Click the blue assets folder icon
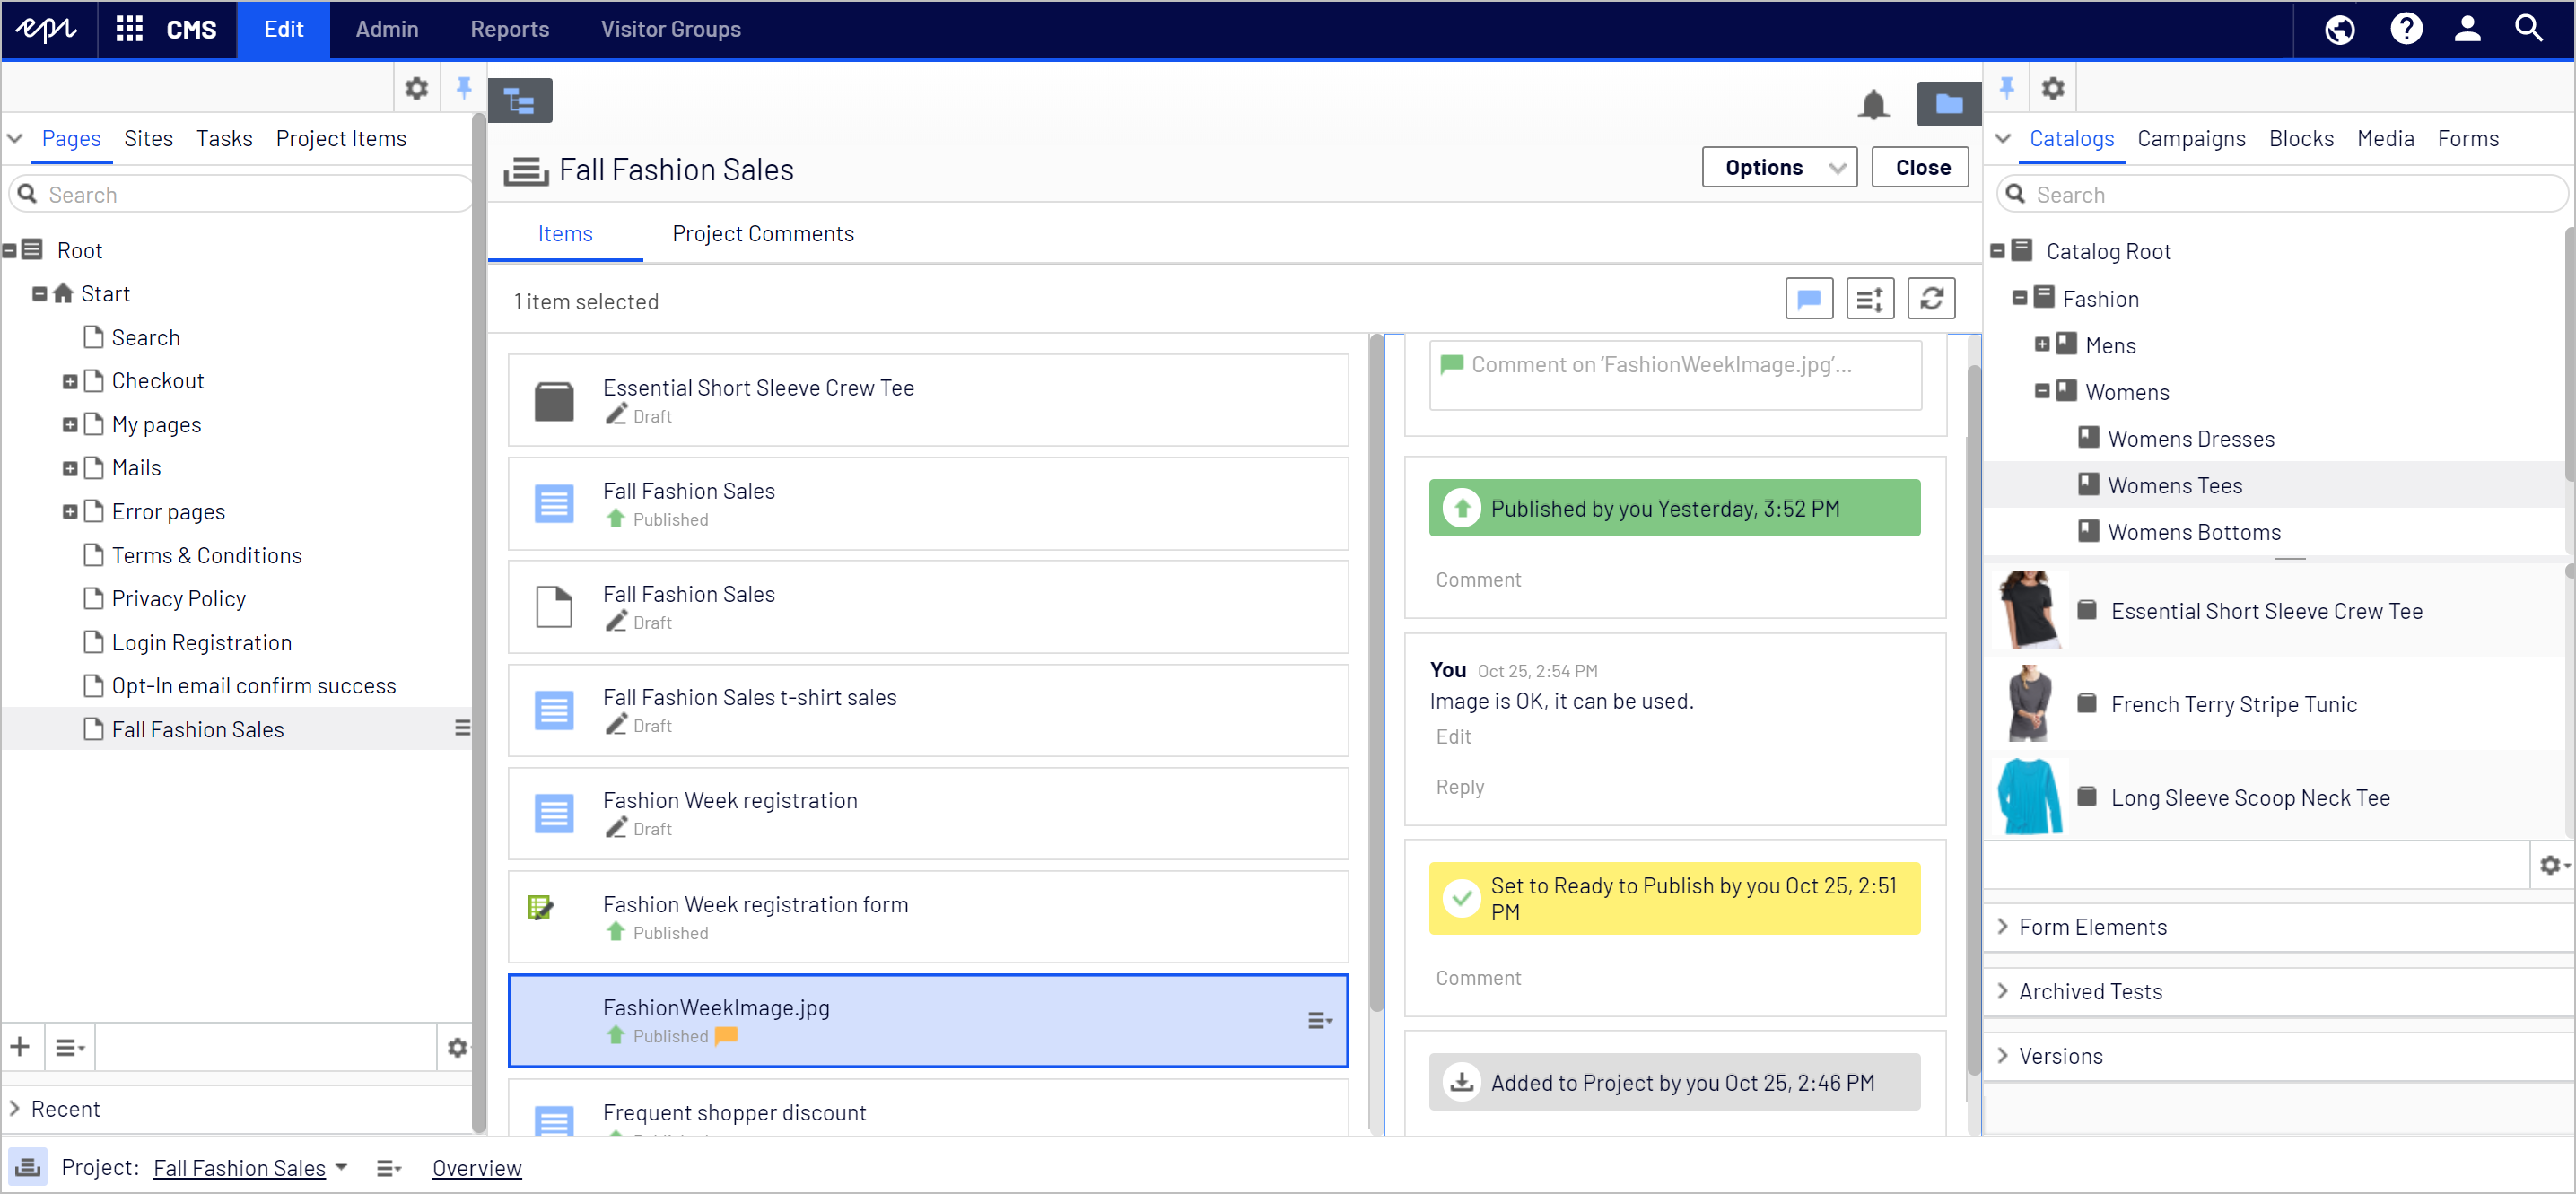2576x1194 pixels. (1947, 103)
